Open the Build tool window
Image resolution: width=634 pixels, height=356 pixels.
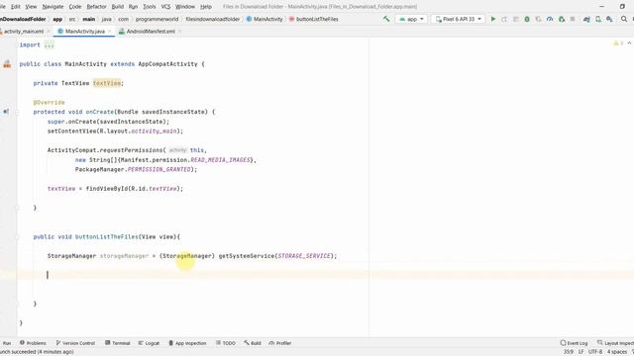(253, 343)
